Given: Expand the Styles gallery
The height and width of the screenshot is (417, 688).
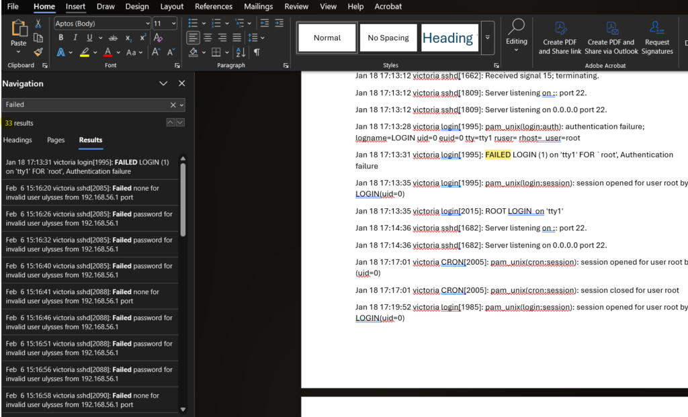Looking at the screenshot, I should (x=488, y=38).
